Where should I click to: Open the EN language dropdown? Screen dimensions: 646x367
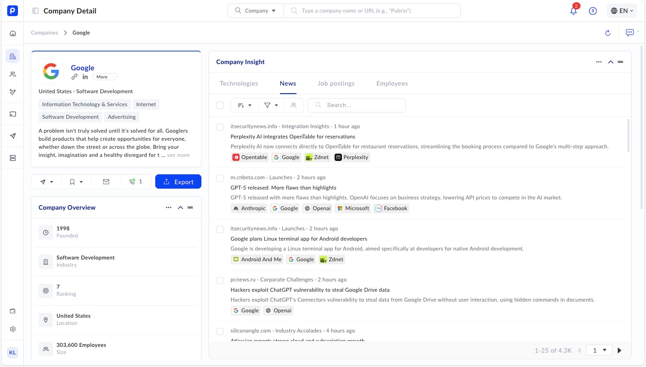622,11
